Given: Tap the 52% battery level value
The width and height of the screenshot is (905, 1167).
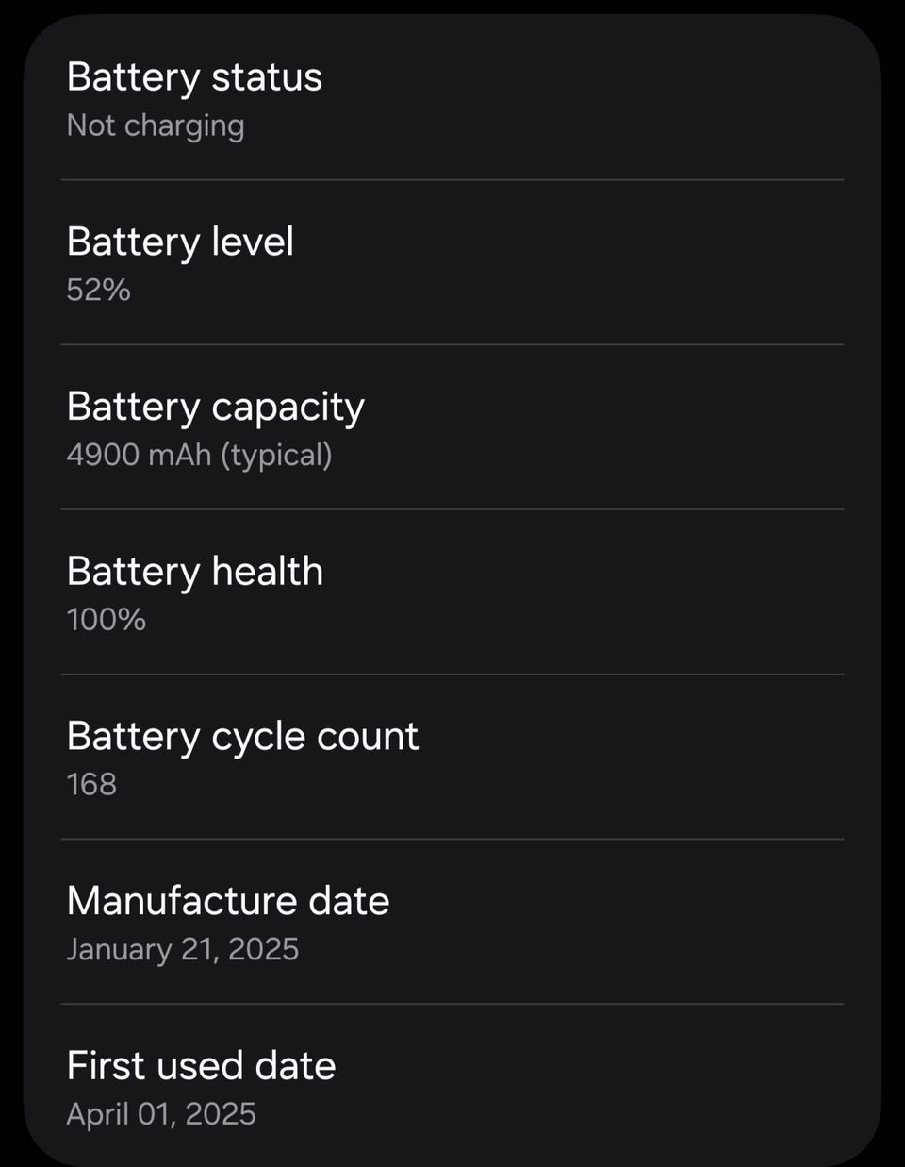Looking at the screenshot, I should click(x=98, y=290).
